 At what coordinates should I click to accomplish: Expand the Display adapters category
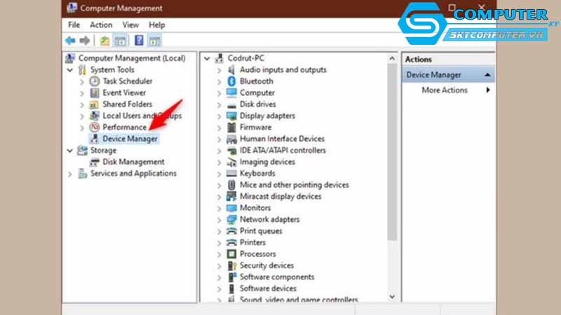point(219,116)
